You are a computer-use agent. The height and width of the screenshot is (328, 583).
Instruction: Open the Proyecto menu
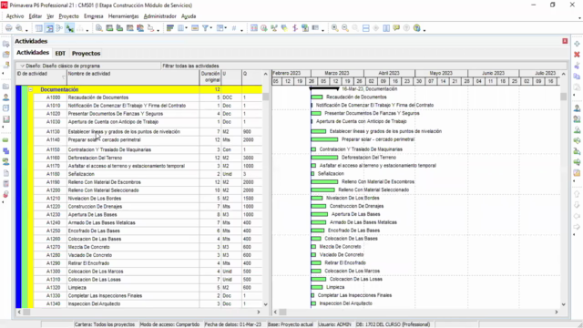point(69,16)
